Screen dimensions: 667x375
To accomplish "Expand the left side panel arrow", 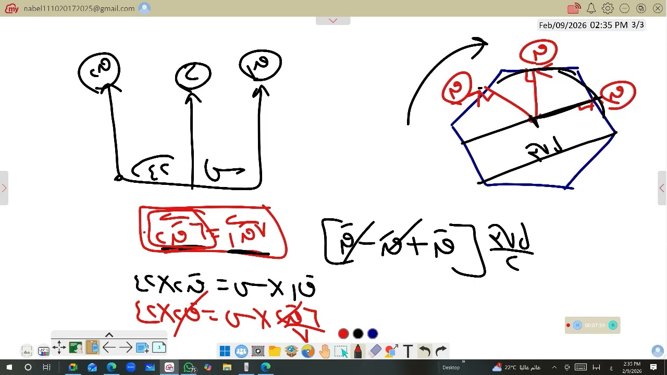I will 4,188.
